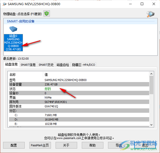
Task: Open the PassMark主页 button
Action: point(40,145)
